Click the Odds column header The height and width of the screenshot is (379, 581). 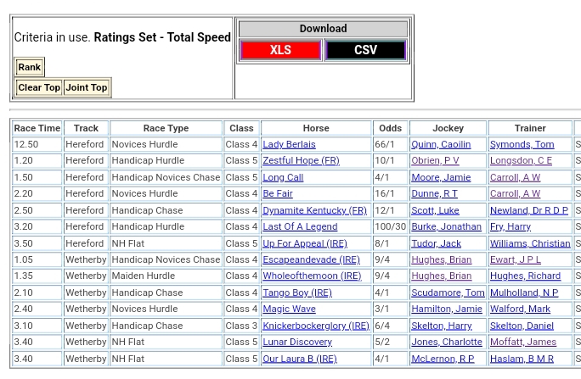point(390,128)
